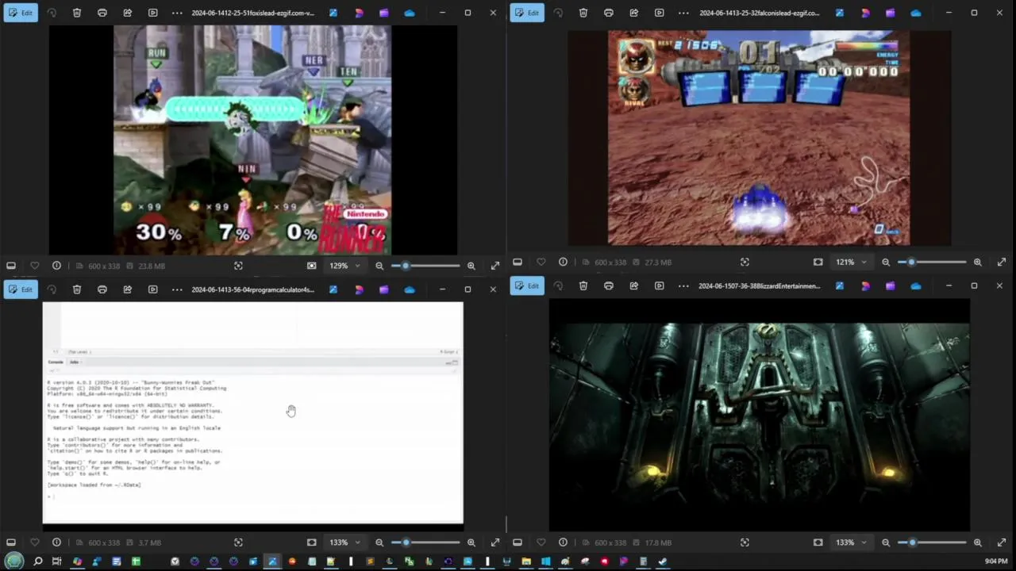Screen dimensions: 1016x571
Task: Click Edit in the falconislead window
Action: point(527,13)
